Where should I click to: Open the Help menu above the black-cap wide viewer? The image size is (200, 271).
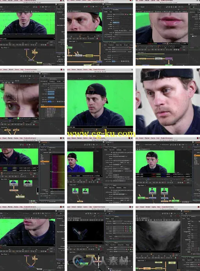(x=90, y=69)
